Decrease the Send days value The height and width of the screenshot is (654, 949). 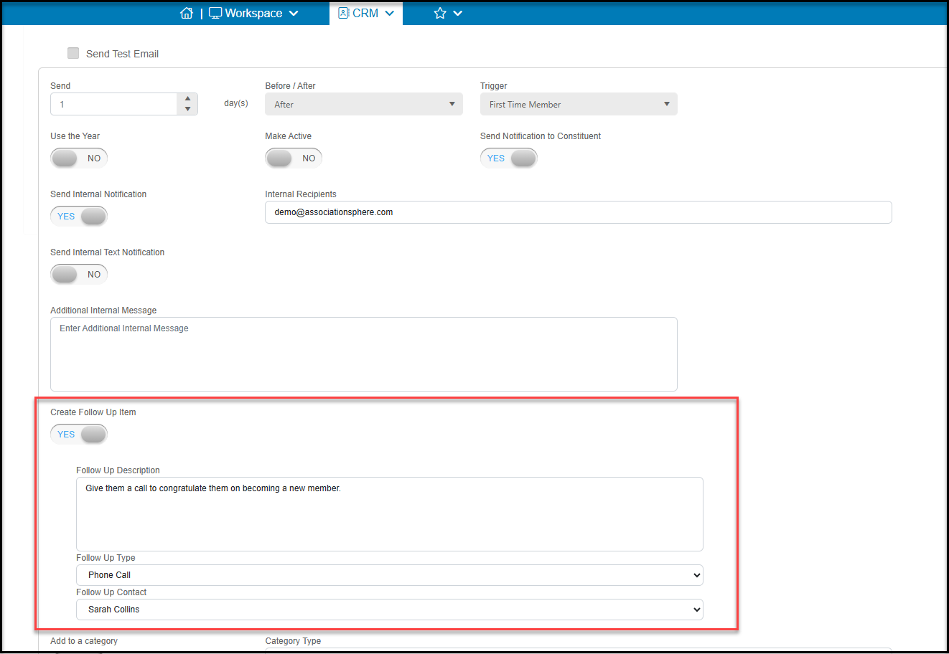point(187,109)
